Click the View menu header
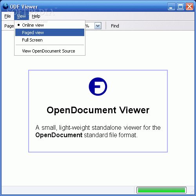The width and height of the screenshot is (196, 196). [x=22, y=16]
